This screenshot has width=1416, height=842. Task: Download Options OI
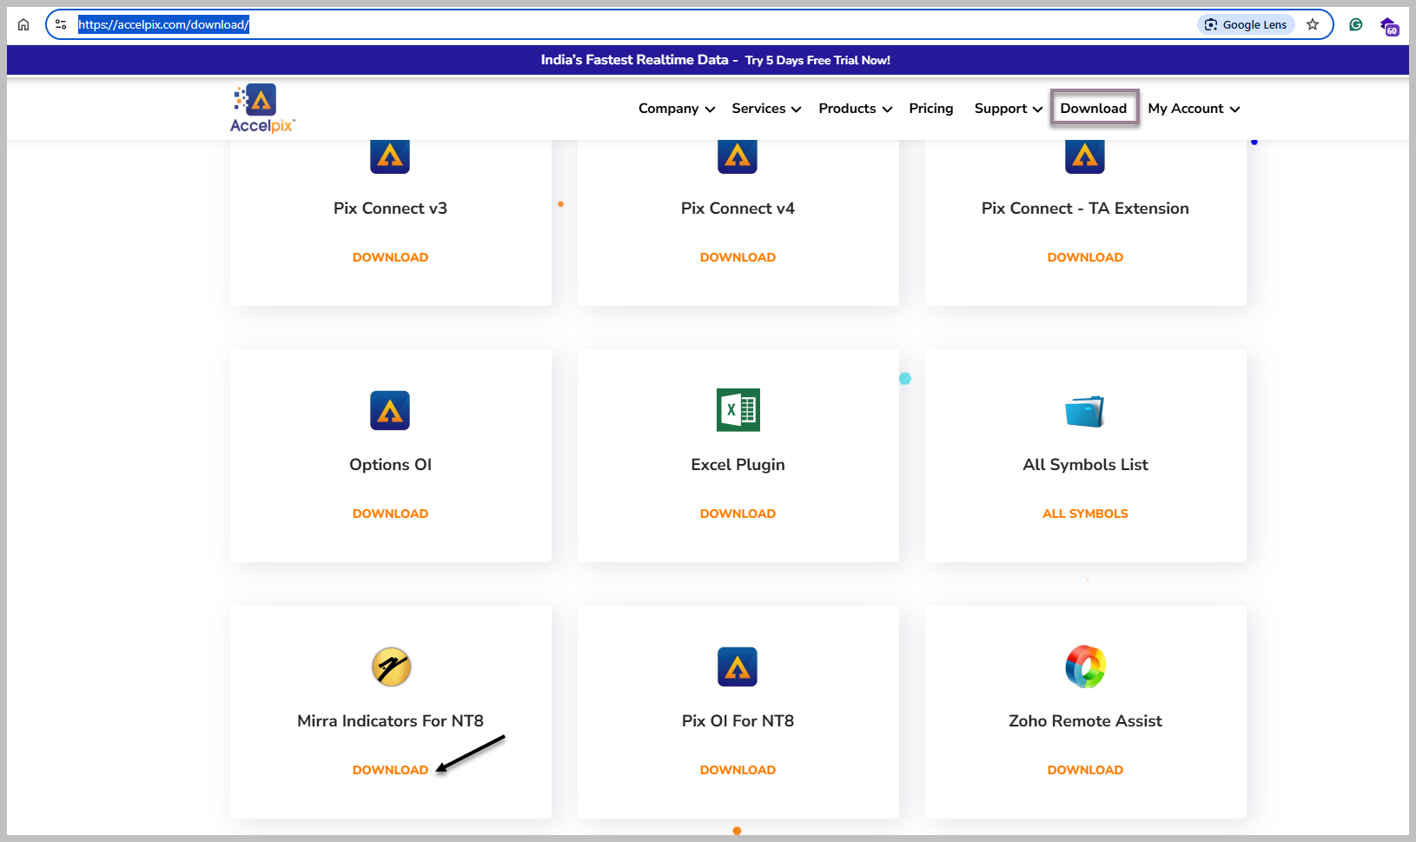click(x=390, y=514)
